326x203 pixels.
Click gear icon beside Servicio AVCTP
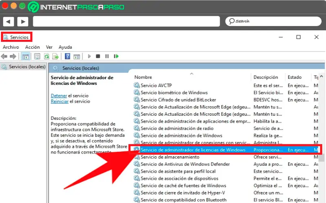(x=137, y=85)
